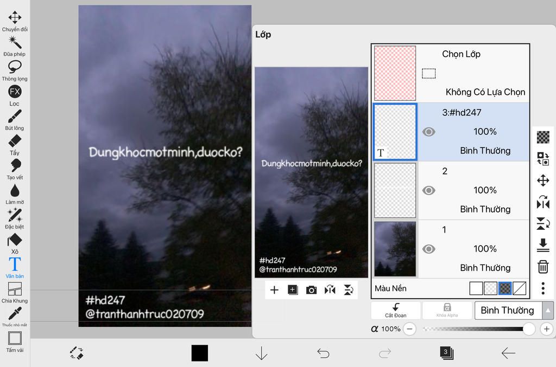Click the Cắt Đoạn clipping button

pos(396,311)
